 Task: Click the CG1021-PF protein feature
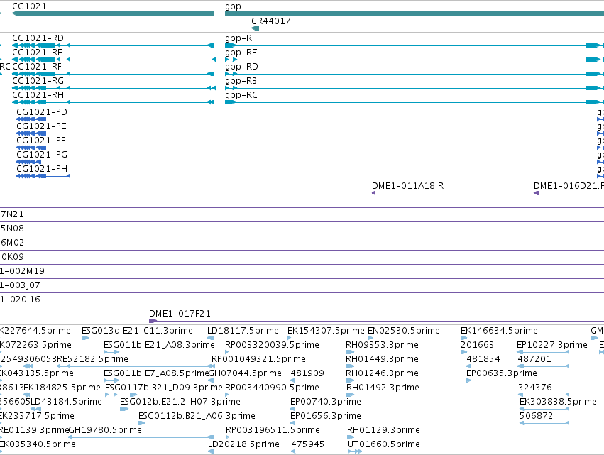pyautogui.click(x=31, y=148)
